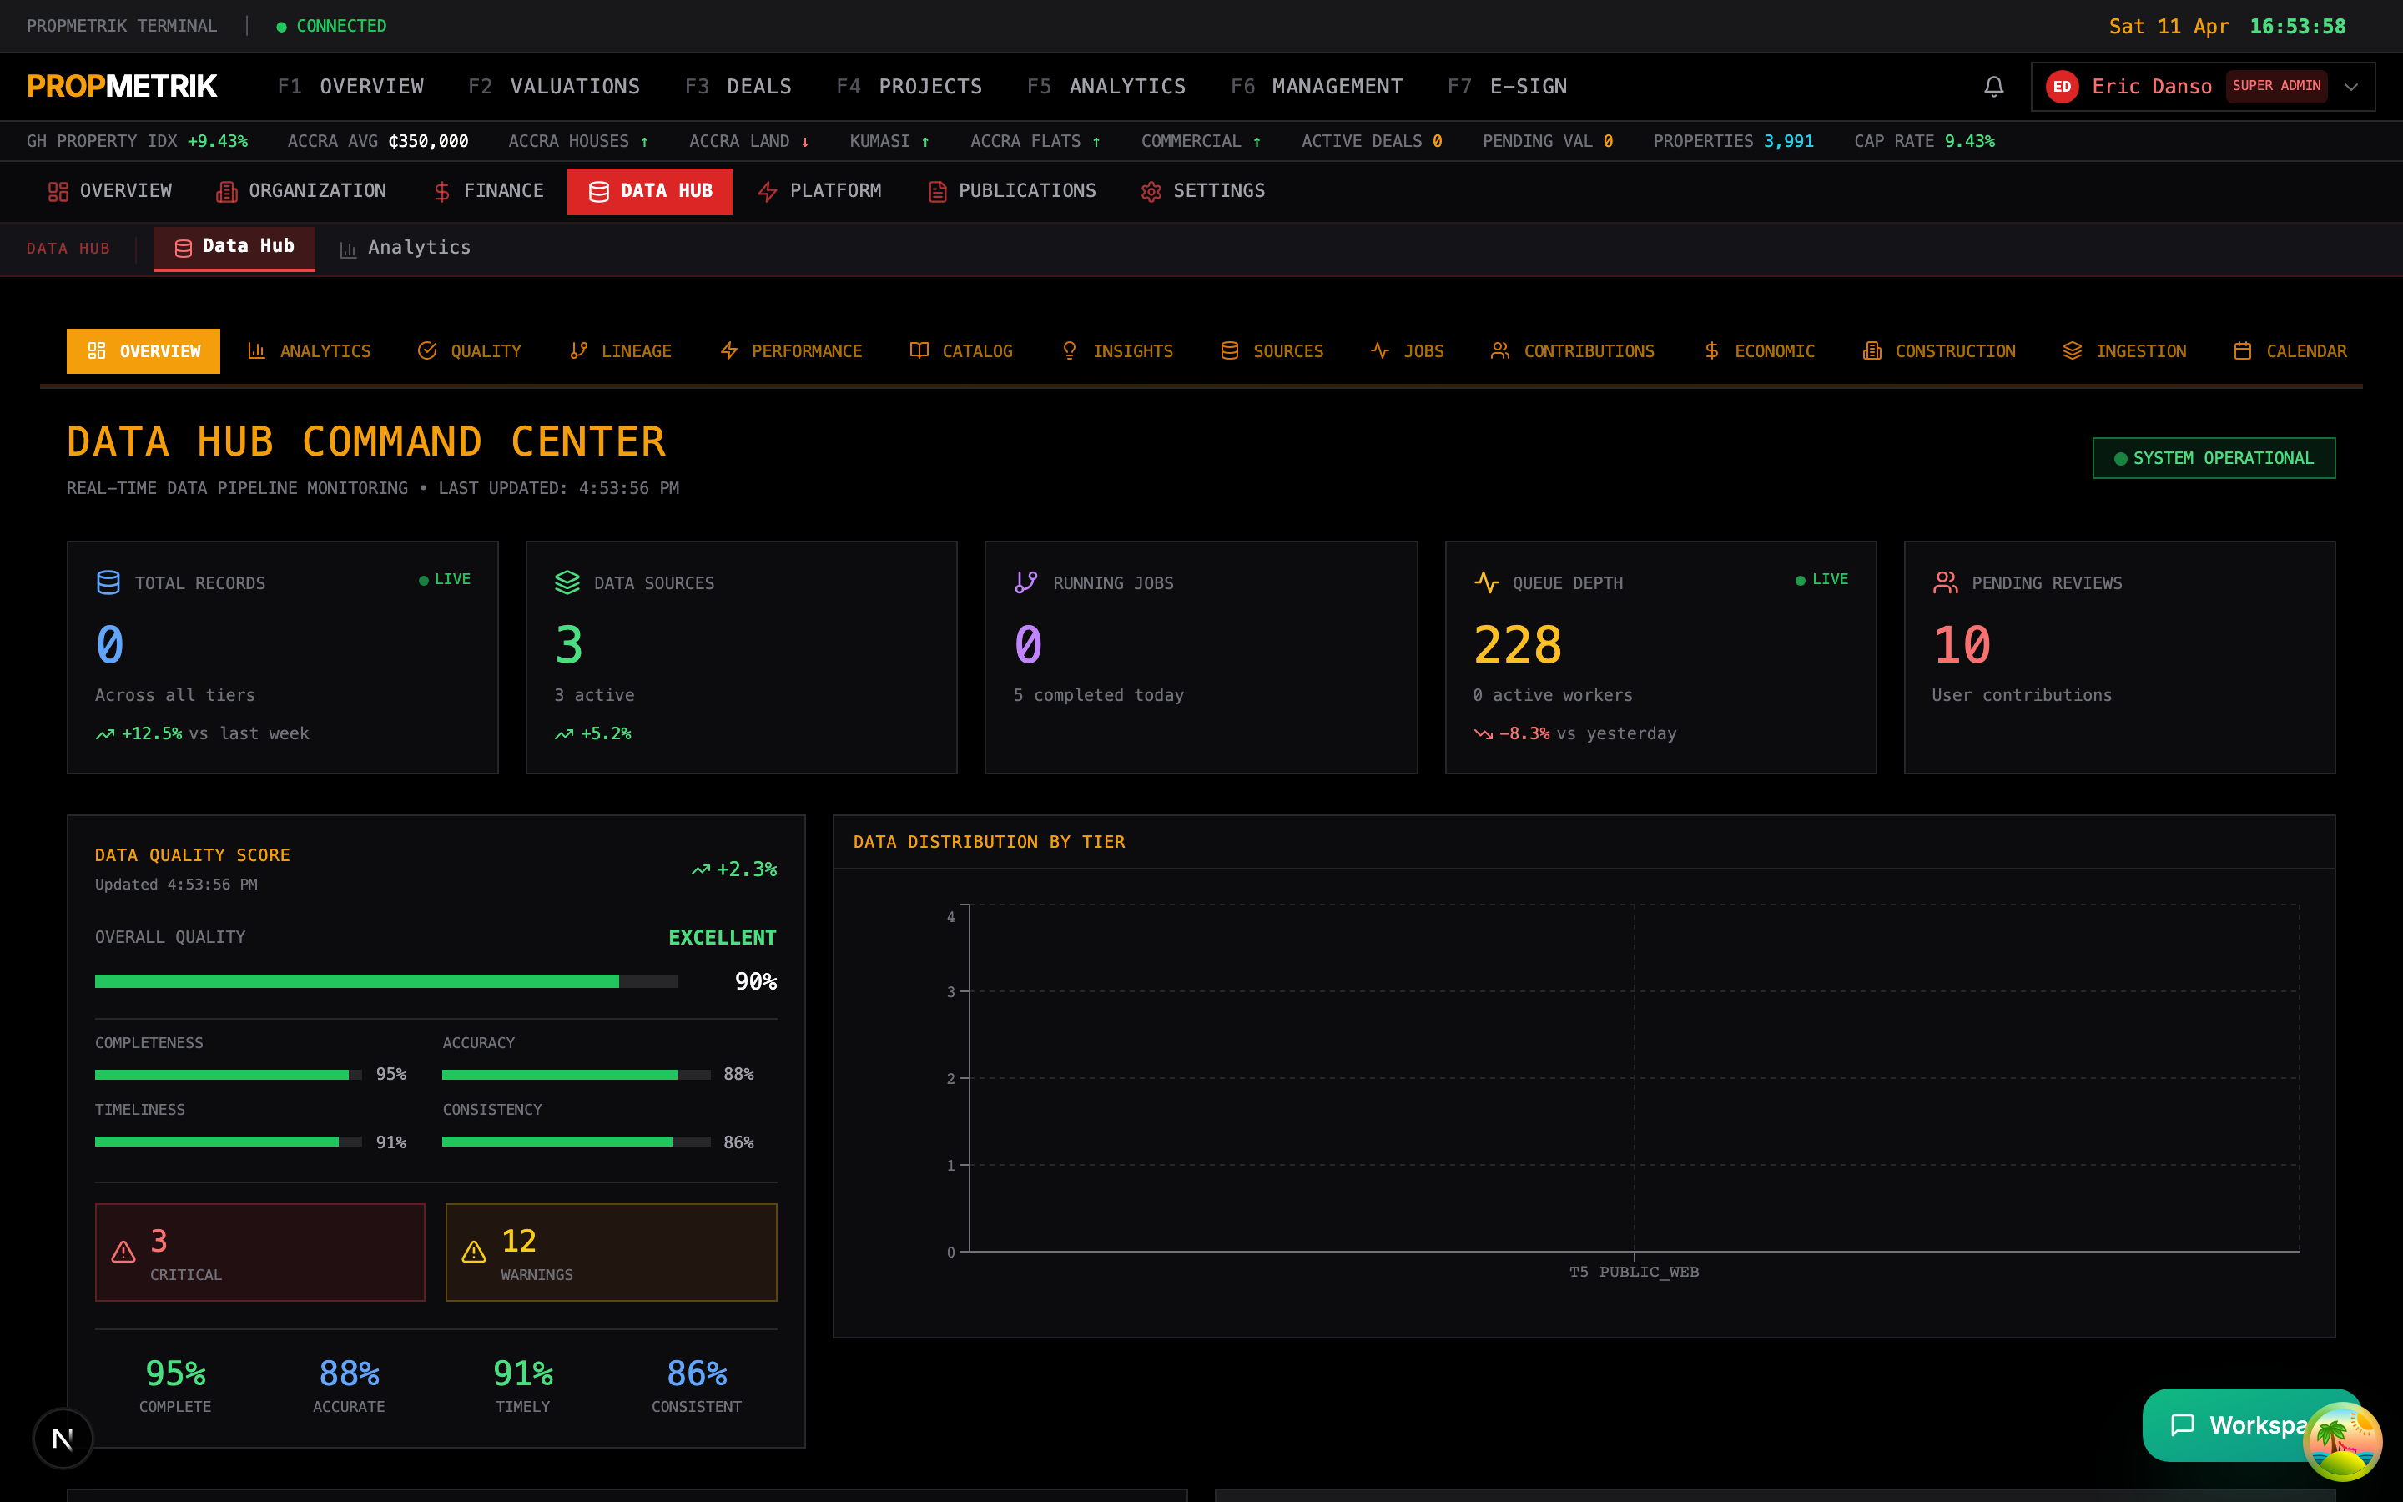The height and width of the screenshot is (1502, 2403).
Task: Expand the Eric Danso account menu chevron
Action: click(2350, 87)
